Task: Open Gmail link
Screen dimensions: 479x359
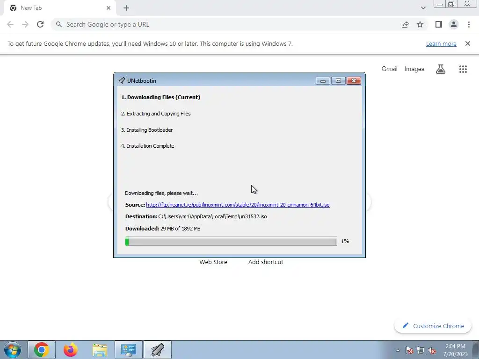Action: (390, 69)
